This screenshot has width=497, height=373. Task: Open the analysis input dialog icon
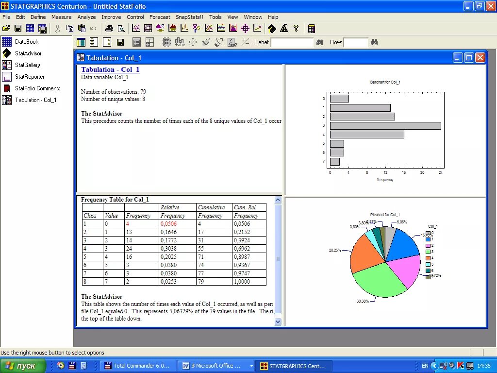81,42
